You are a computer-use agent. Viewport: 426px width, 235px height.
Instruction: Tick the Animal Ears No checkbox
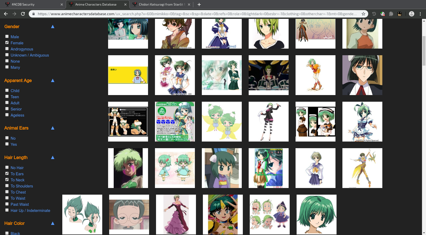[x=7, y=138]
